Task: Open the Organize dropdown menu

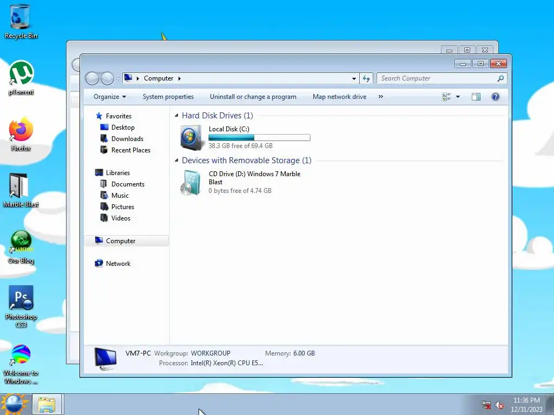Action: pyautogui.click(x=109, y=97)
